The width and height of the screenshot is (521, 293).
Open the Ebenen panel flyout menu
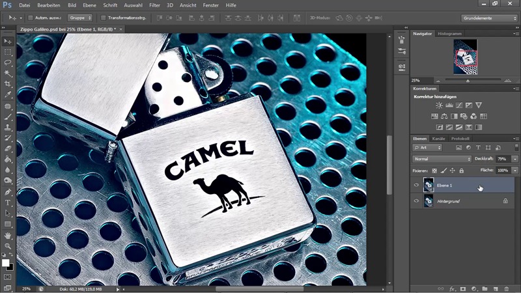click(515, 139)
